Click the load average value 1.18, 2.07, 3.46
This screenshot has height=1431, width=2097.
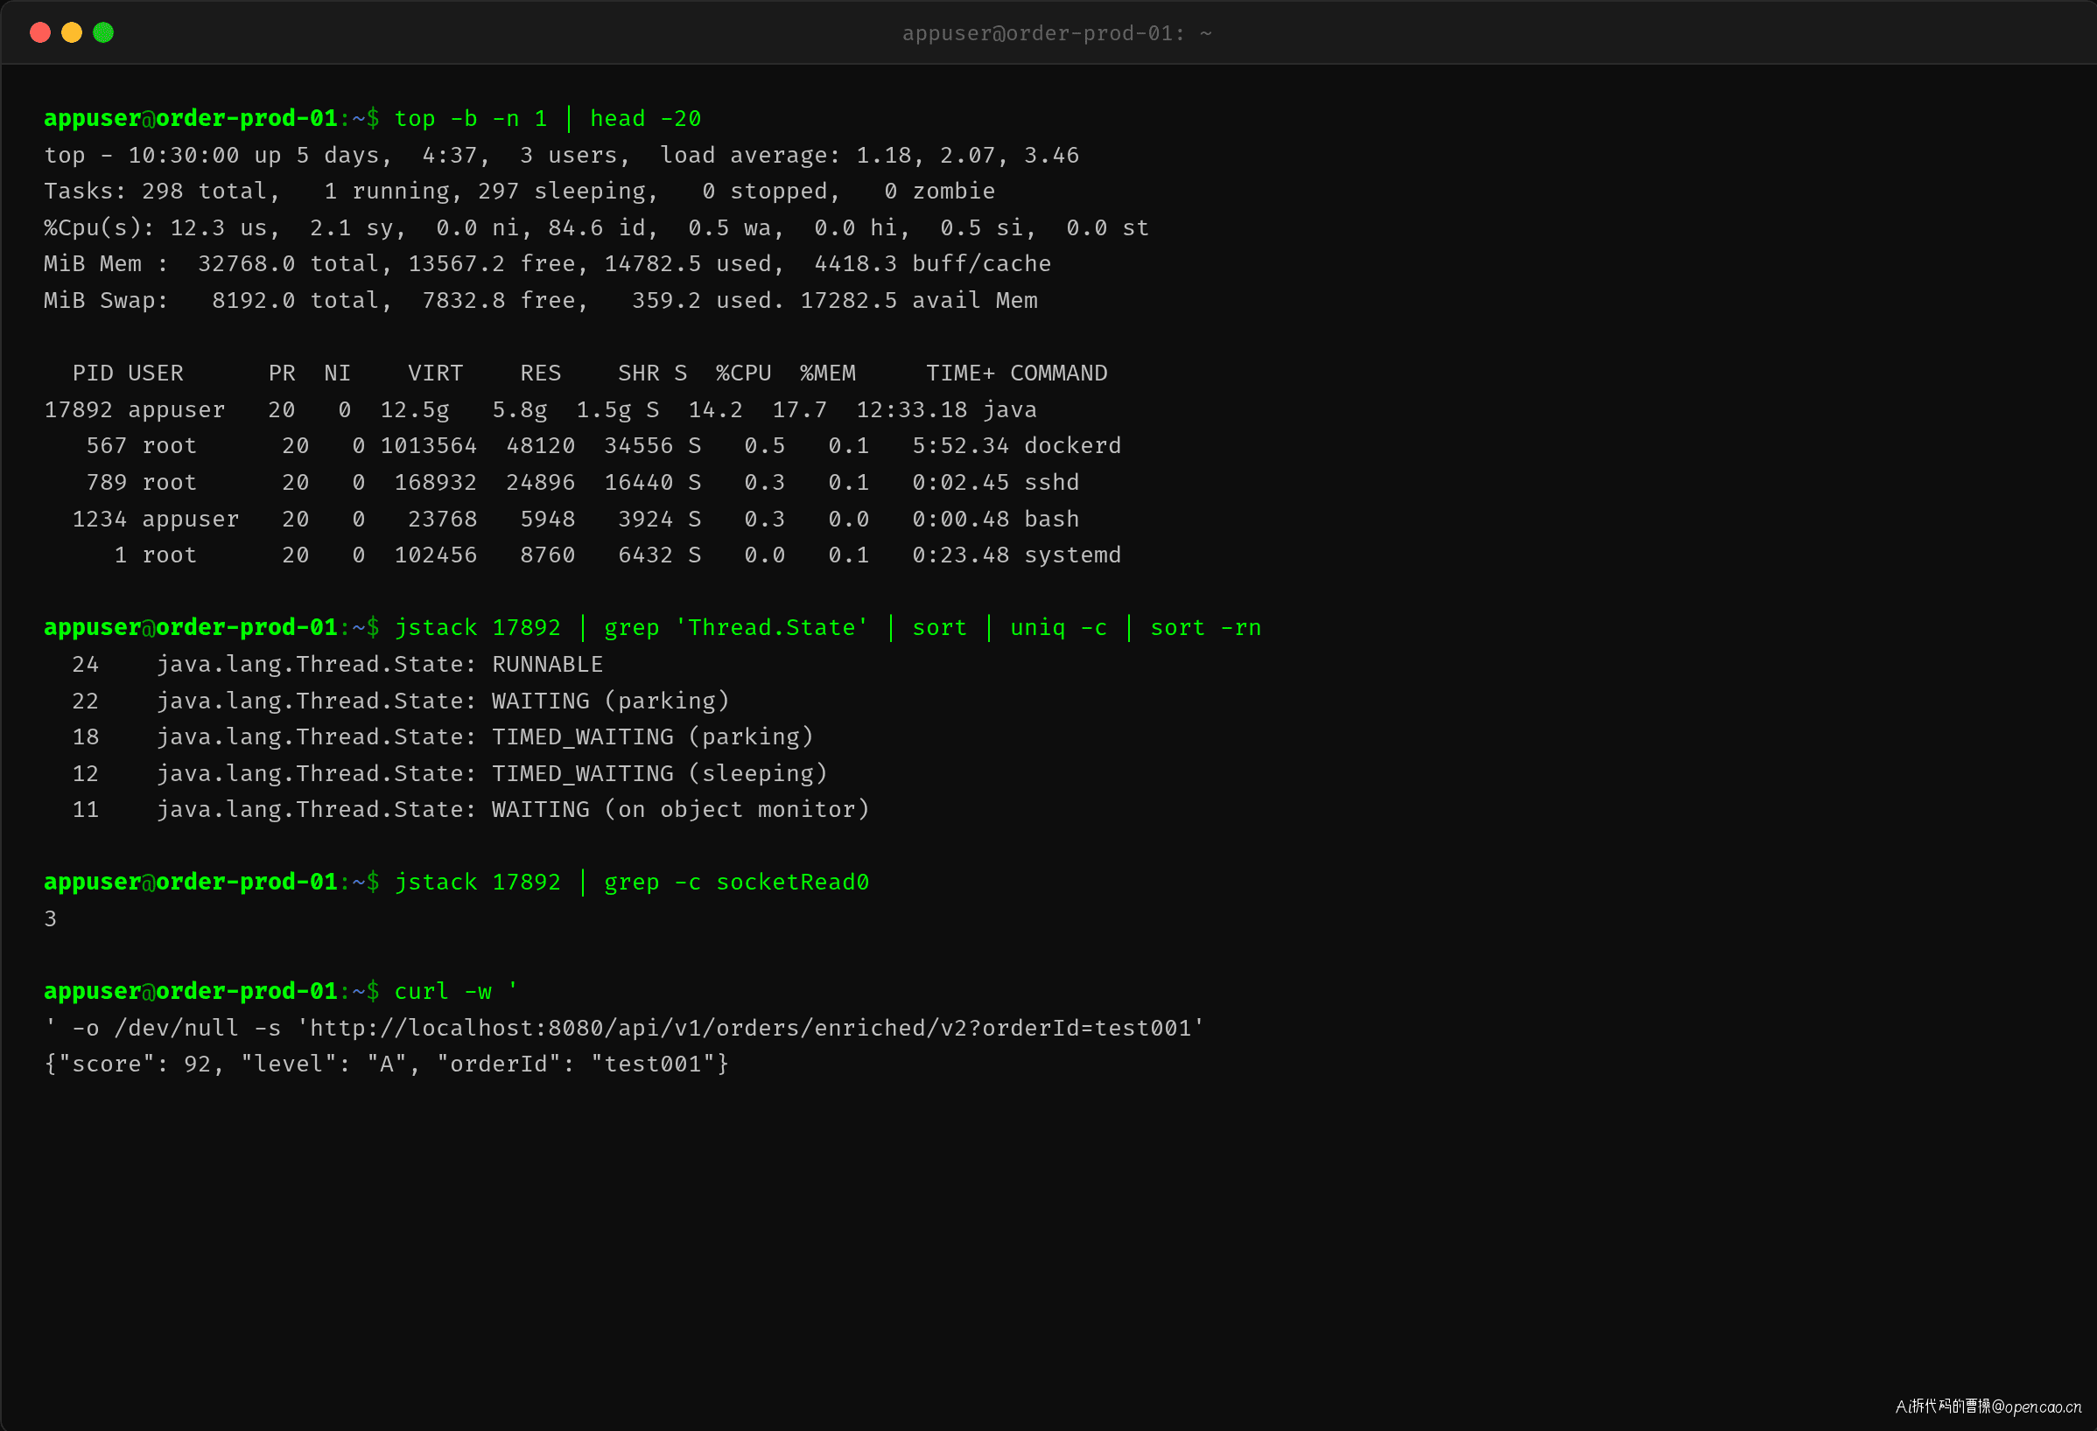point(967,155)
